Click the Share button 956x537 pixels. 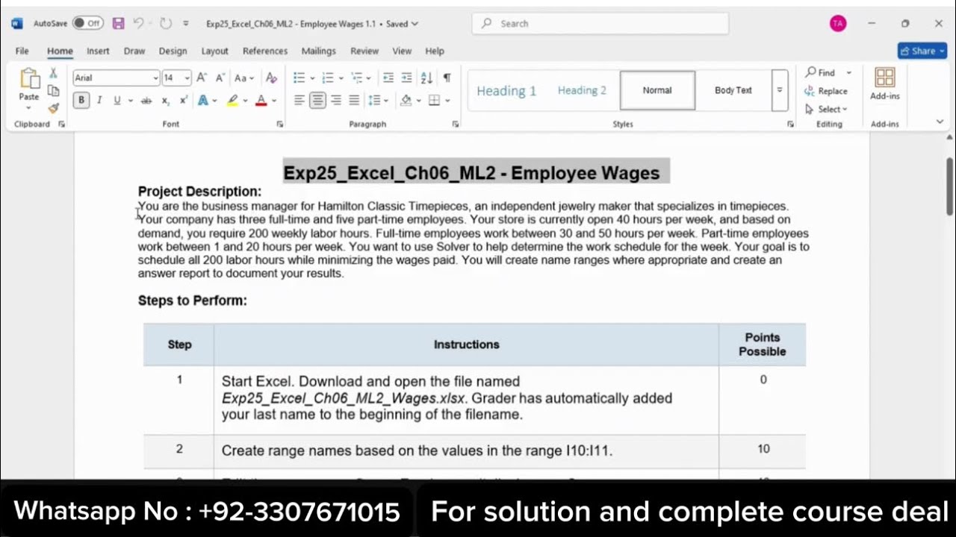(x=922, y=51)
